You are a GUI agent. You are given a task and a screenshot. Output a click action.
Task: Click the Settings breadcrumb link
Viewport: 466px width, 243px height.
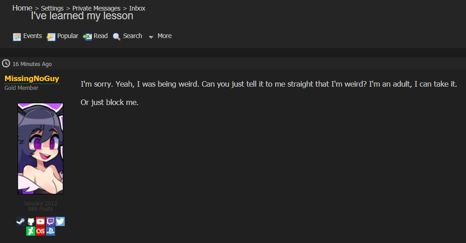point(52,8)
